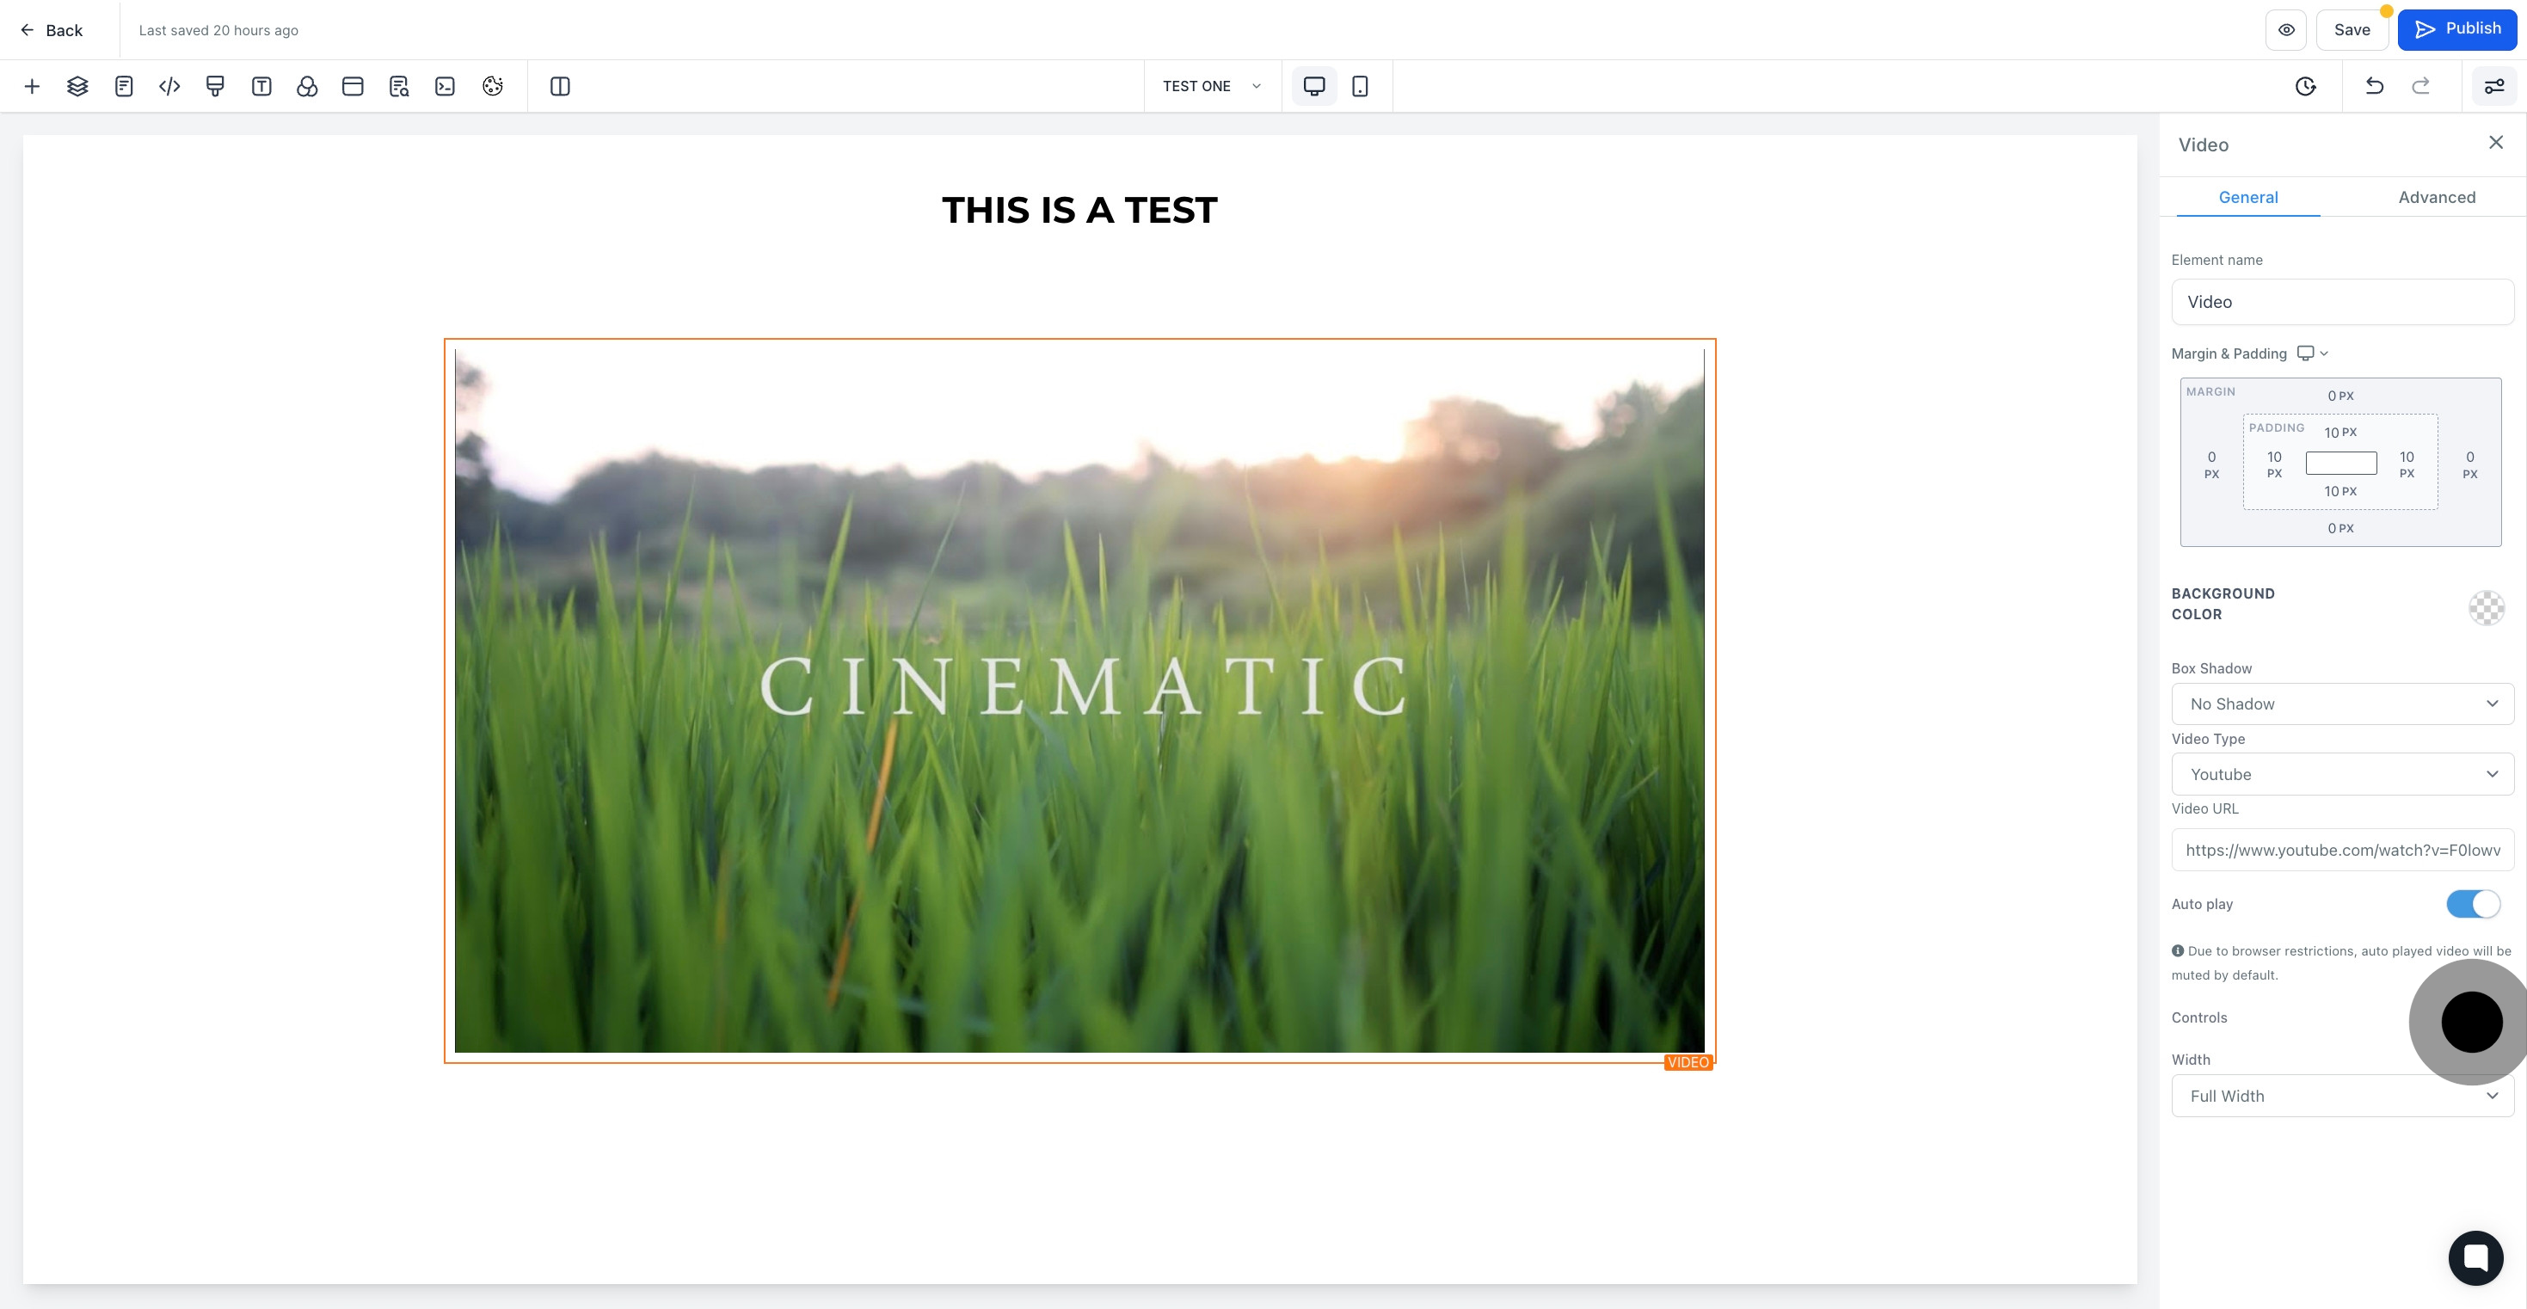Screen dimensions: 2527x1309
Task: Switch to the General tab
Action: click(2248, 197)
